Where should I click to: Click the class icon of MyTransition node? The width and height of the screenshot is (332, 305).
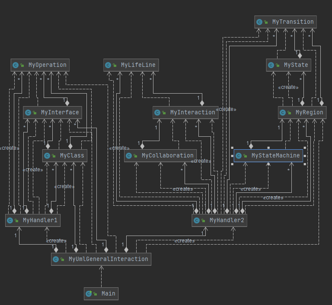(x=259, y=22)
